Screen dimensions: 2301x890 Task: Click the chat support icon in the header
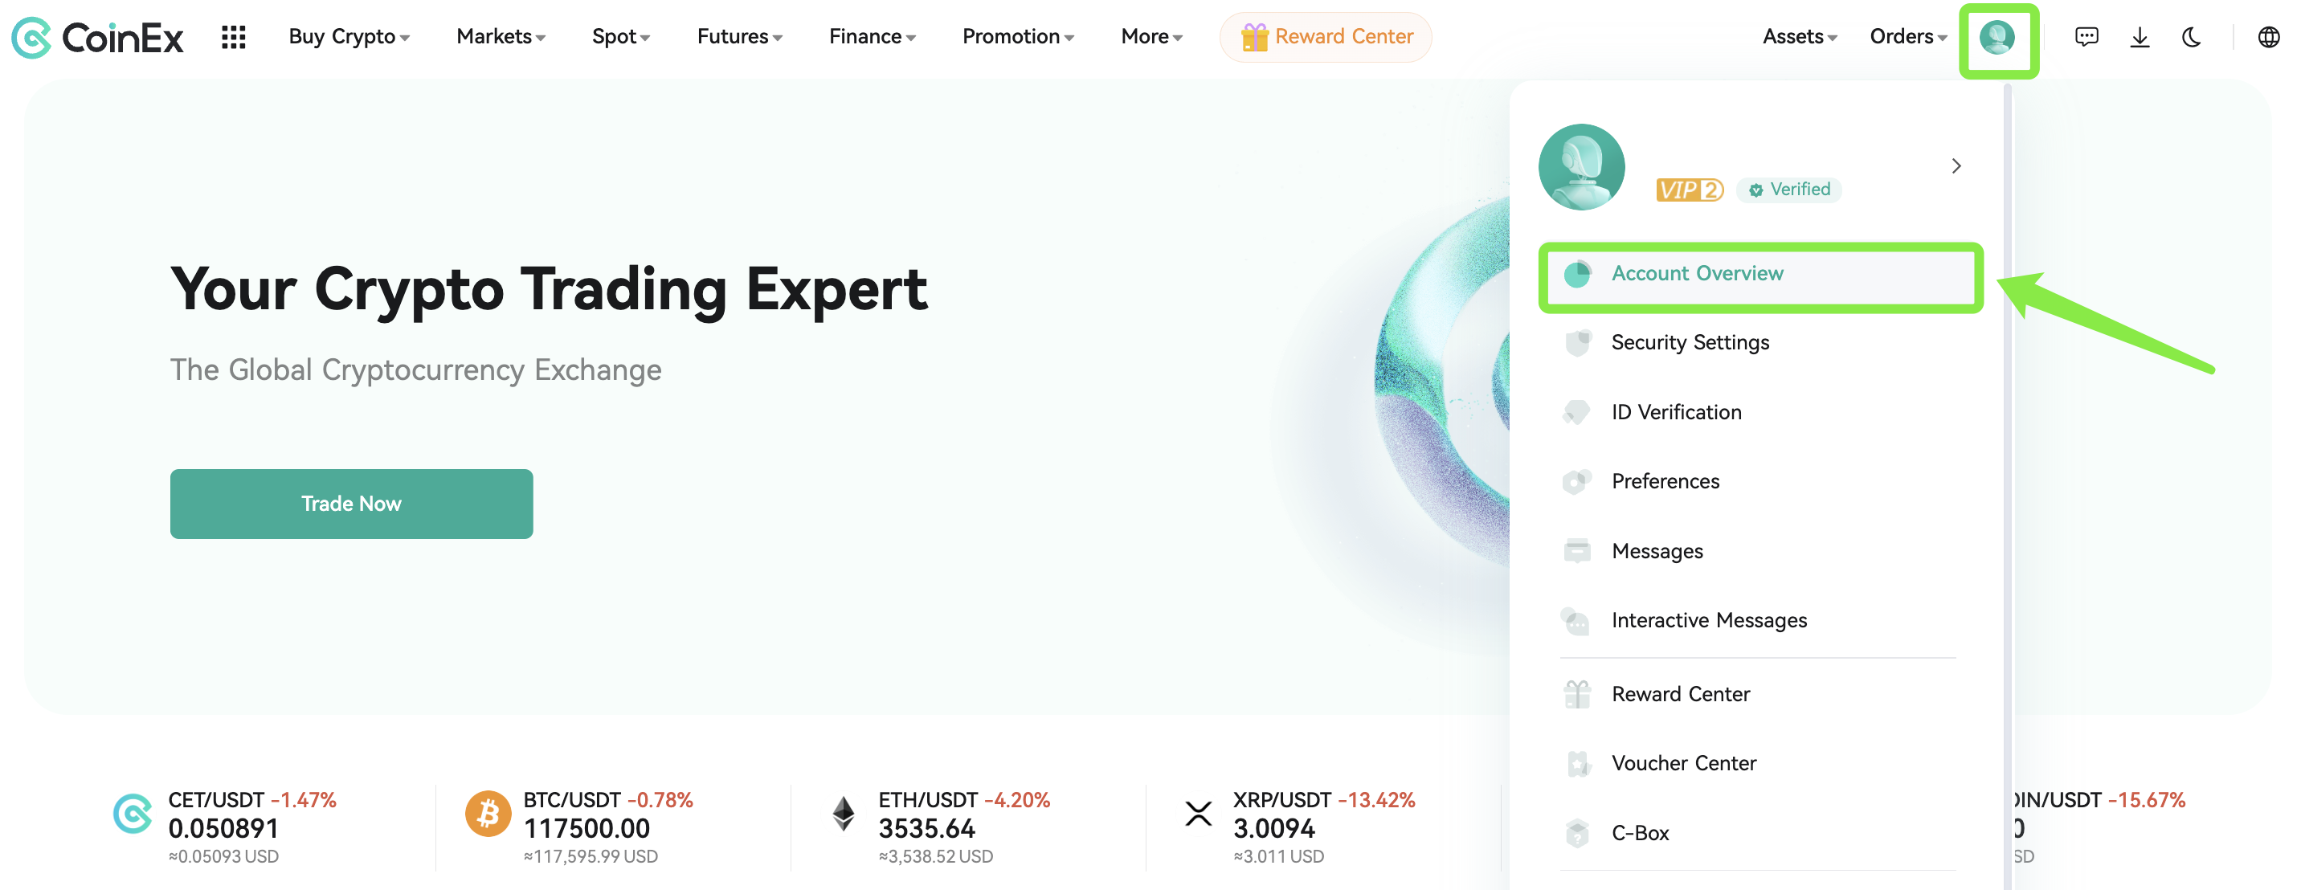pos(2086,37)
